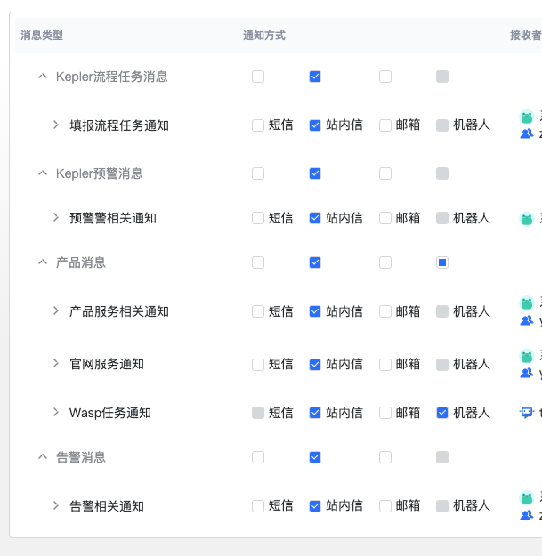Click the group icon in 产品服务相关通知 row
This screenshot has height=556, width=542.
(527, 320)
